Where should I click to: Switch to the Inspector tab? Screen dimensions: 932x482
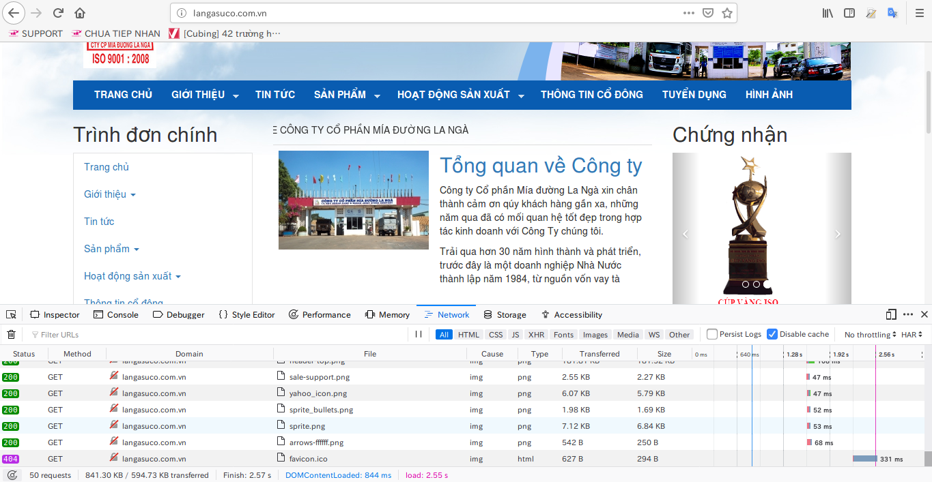[x=55, y=314]
